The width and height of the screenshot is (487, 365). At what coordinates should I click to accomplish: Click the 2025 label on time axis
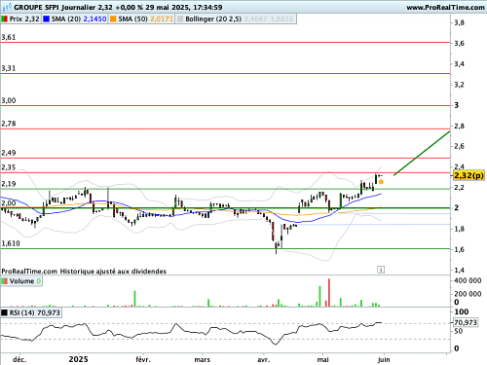point(78,359)
